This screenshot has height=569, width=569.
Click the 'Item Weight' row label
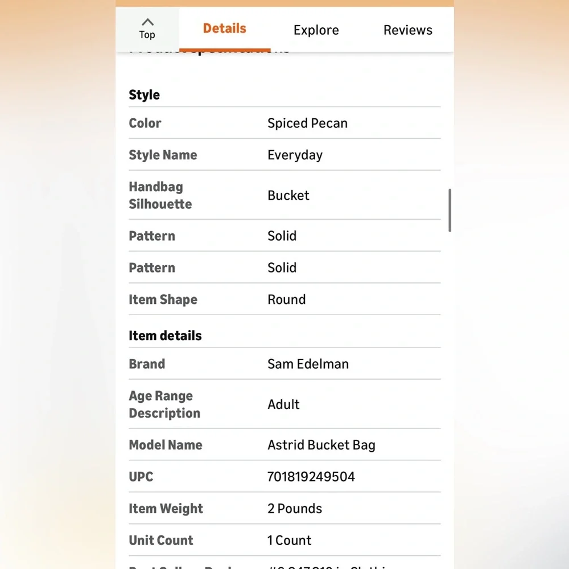[166, 509]
